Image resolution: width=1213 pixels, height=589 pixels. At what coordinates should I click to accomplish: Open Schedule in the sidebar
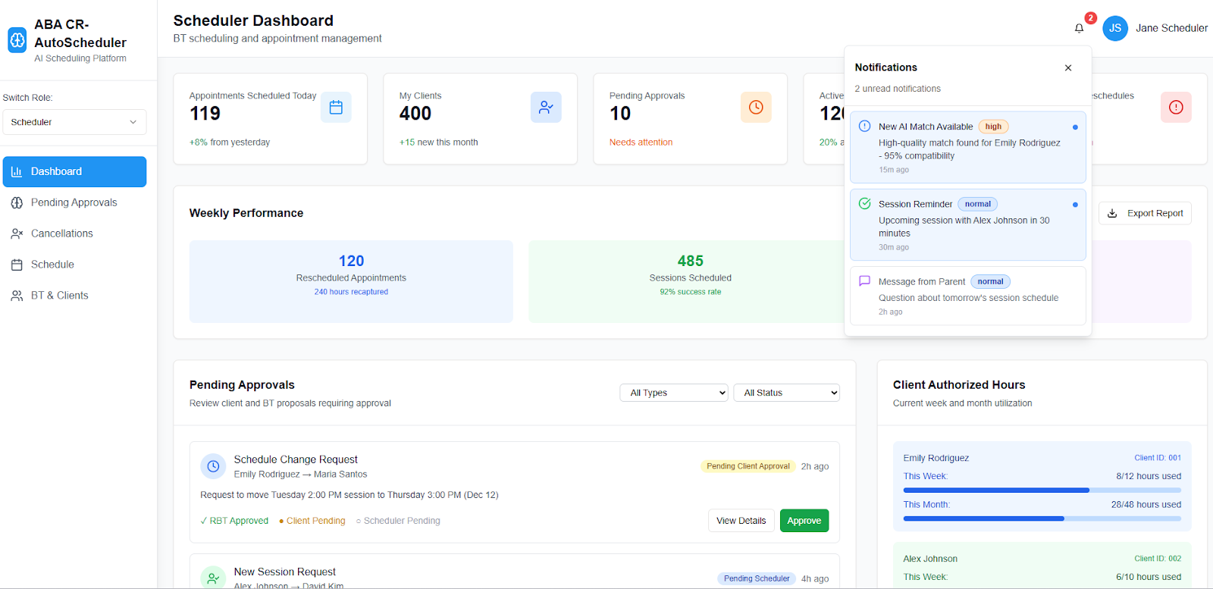(74, 265)
